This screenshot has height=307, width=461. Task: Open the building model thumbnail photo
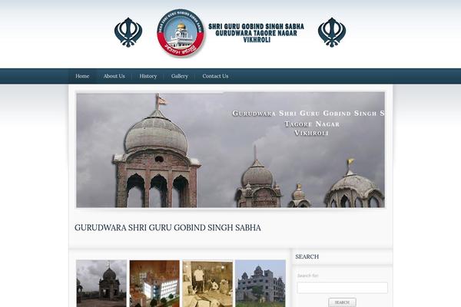pos(154,283)
